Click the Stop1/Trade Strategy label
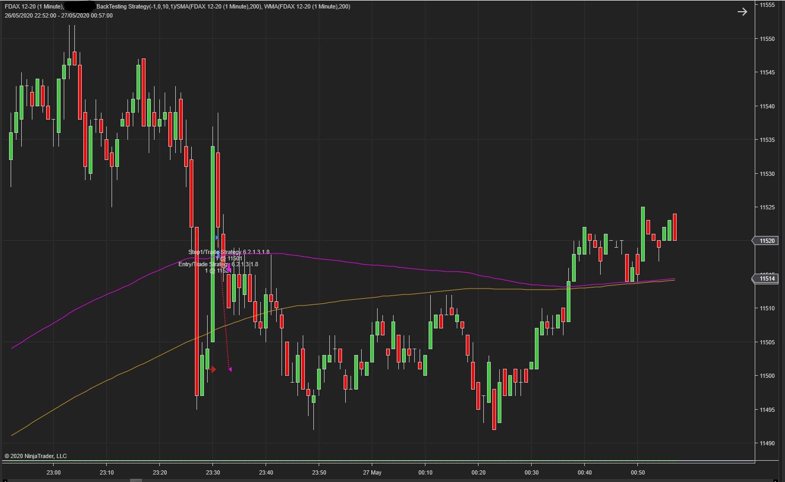This screenshot has height=482, width=785. coord(229,252)
